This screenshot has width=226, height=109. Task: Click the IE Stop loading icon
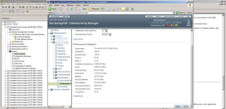point(67,9)
